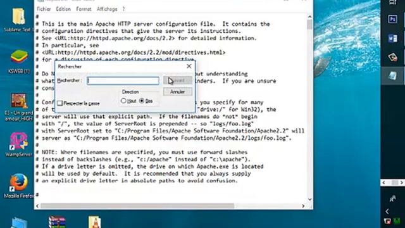The image size is (405, 228).
Task: Click the Suivant button in Rechercher dialog
Action: (177, 80)
